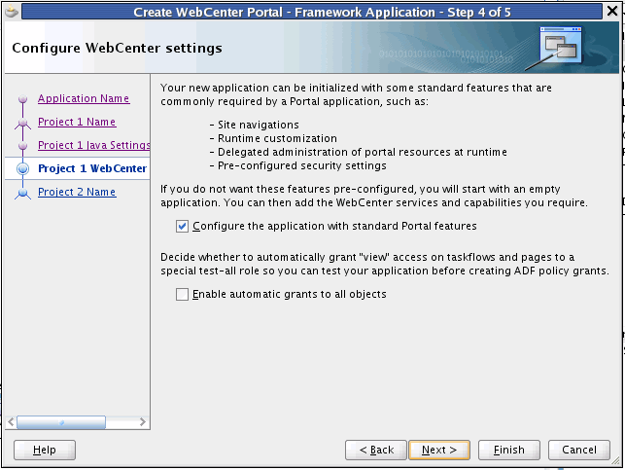
Task: Click the Project 1 Name step node icon
Action: point(23,123)
